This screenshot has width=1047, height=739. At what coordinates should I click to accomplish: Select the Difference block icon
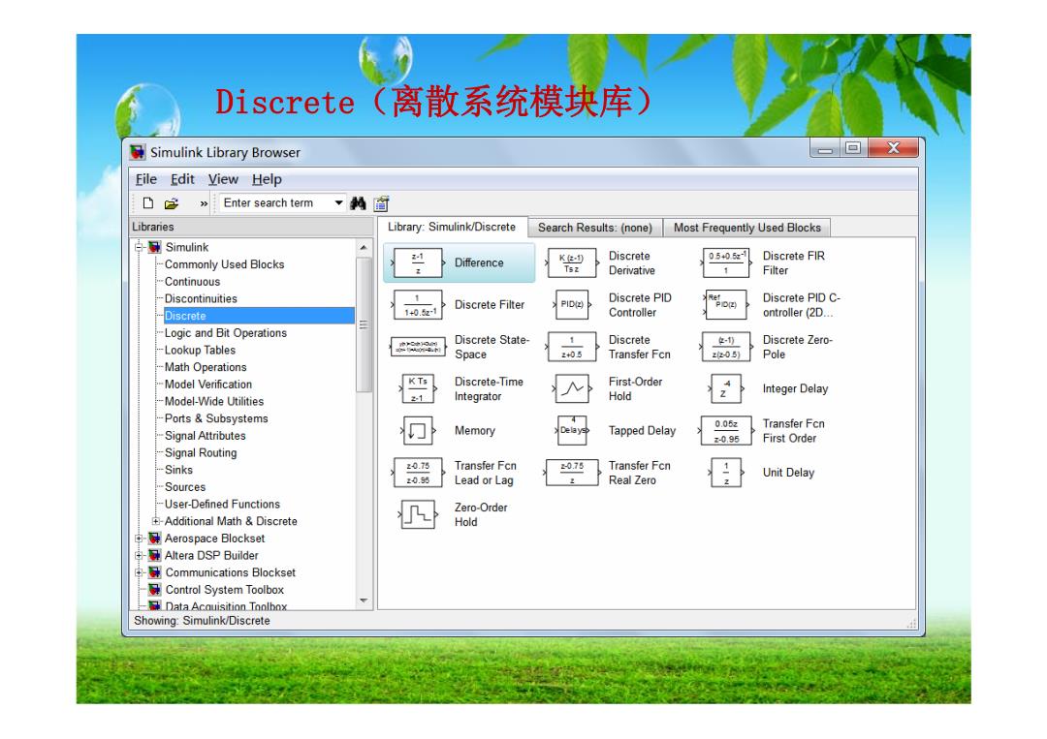coord(418,262)
